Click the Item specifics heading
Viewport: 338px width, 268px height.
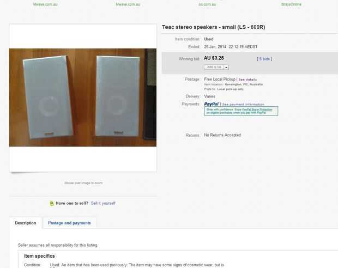39,256
